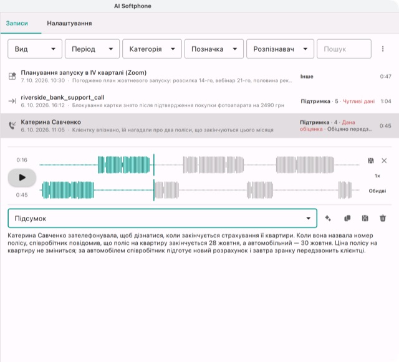Open the riverside_bank_support_call recording

(x=199, y=101)
